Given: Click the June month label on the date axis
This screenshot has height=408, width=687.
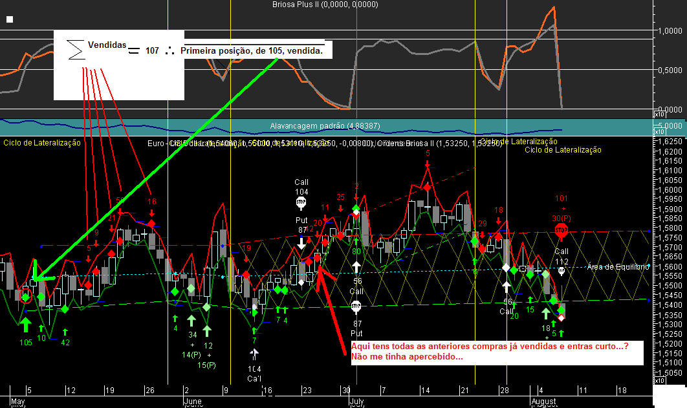Looking at the screenshot, I should pos(193,402).
